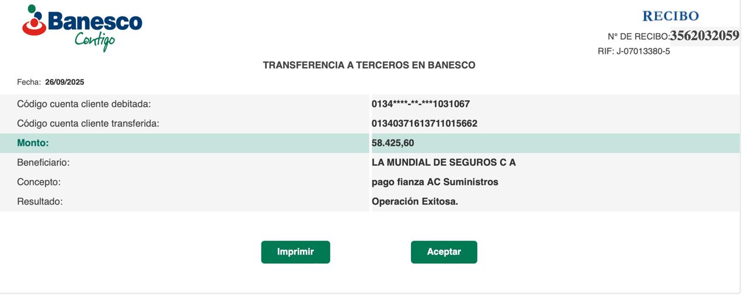The height and width of the screenshot is (304, 747).
Task: Select the amount 58.425,60
Action: click(393, 143)
